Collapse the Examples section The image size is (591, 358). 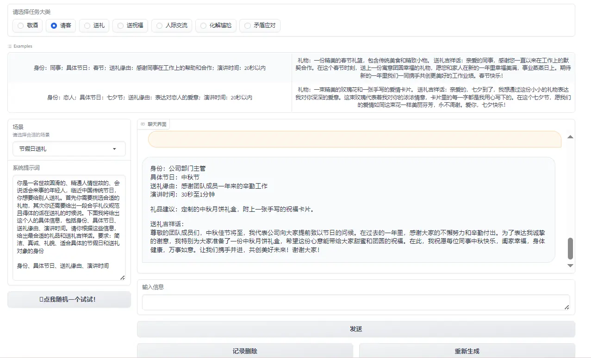coord(20,46)
